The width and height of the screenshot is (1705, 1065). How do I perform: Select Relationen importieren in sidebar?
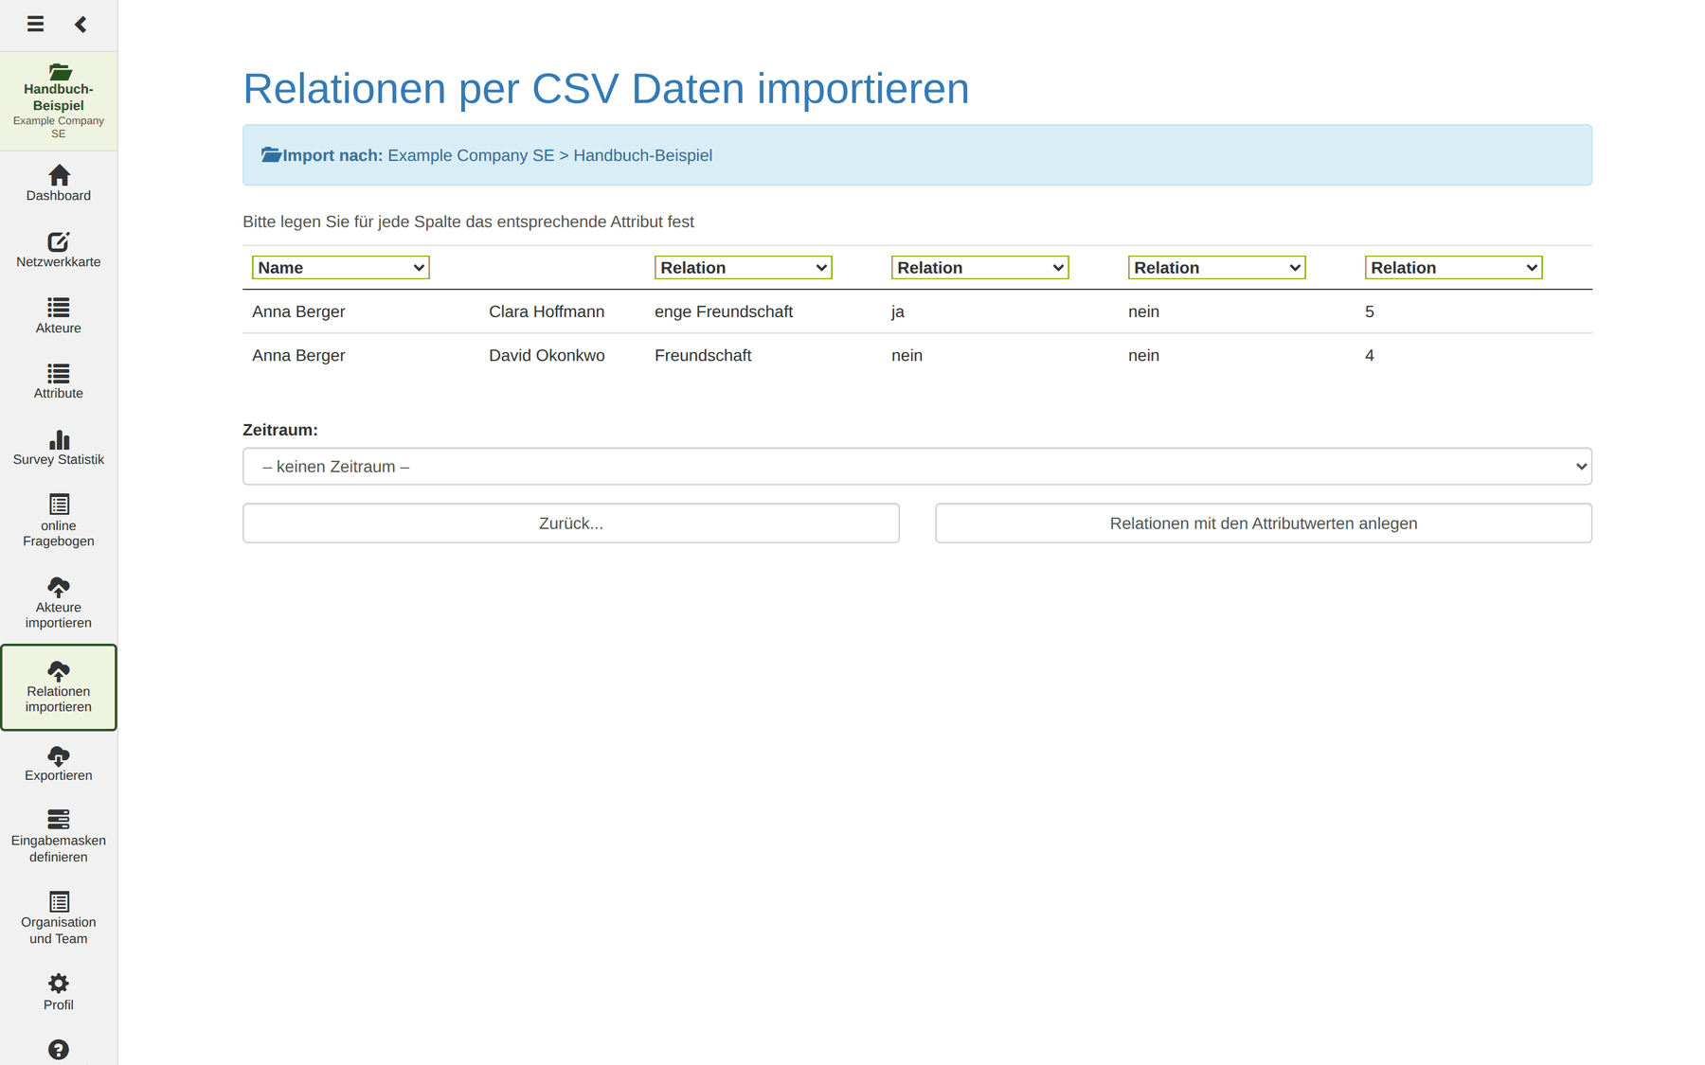pos(59,687)
